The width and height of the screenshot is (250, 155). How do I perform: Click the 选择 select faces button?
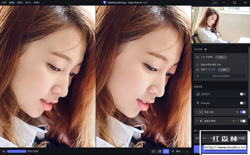(x=224, y=70)
